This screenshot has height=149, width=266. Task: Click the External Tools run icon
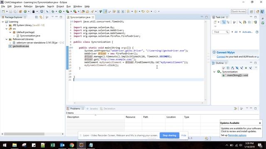pos(75,12)
